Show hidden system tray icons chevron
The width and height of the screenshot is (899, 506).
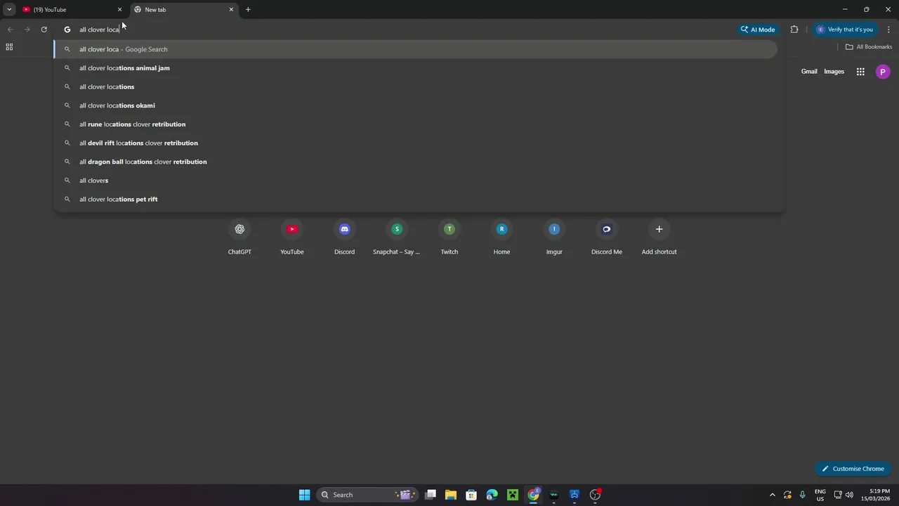tap(773, 495)
